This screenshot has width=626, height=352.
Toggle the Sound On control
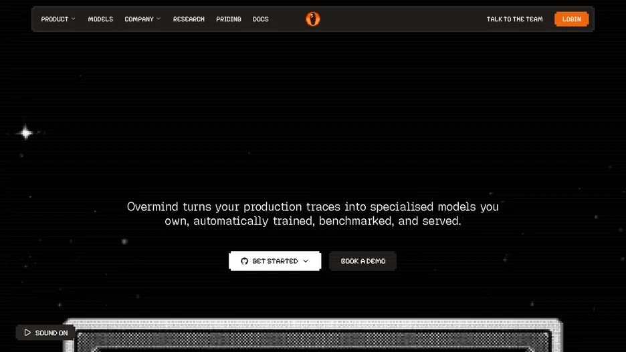(x=45, y=333)
